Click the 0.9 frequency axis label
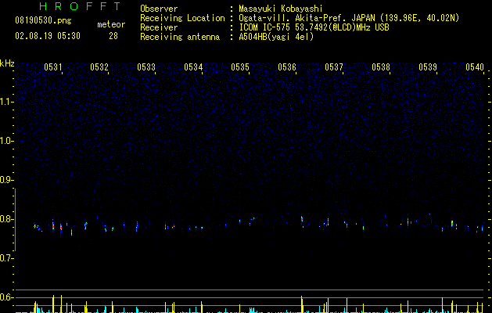Screen dimensions: 492x313 (x=6, y=180)
